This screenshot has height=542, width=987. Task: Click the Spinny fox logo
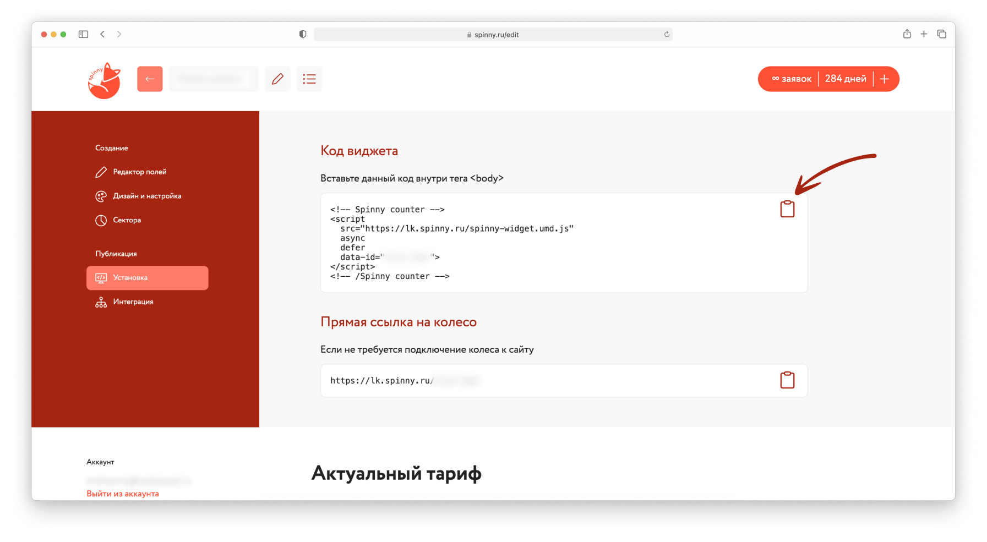pyautogui.click(x=104, y=80)
